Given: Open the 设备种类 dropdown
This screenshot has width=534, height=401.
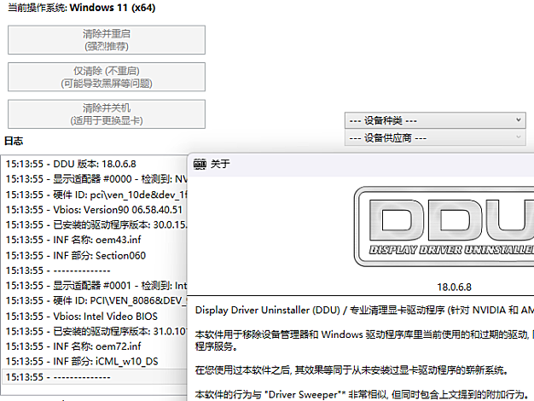Looking at the screenshot, I should tap(435, 120).
